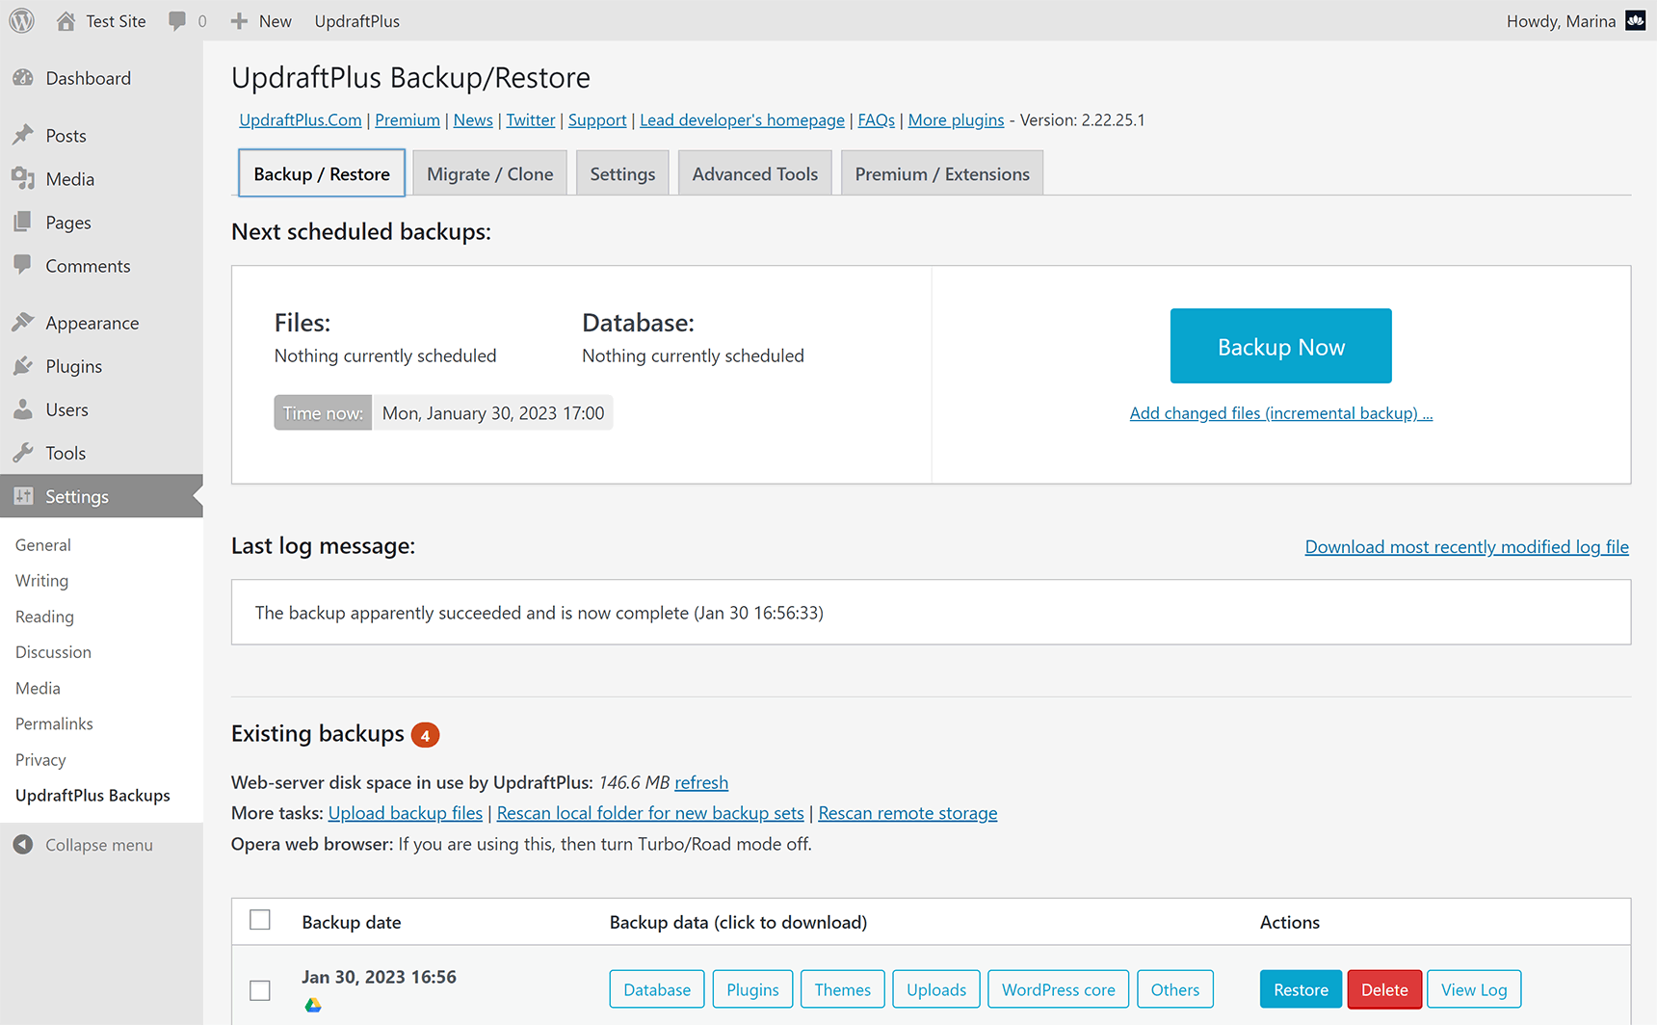This screenshot has height=1025, width=1657.
Task: Click the Plugins plug icon
Action: tap(23, 365)
